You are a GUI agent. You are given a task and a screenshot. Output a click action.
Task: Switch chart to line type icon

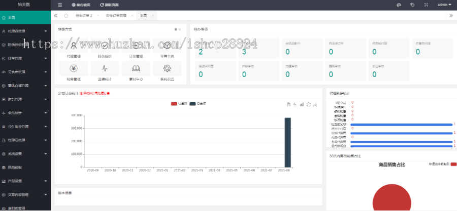(295, 104)
